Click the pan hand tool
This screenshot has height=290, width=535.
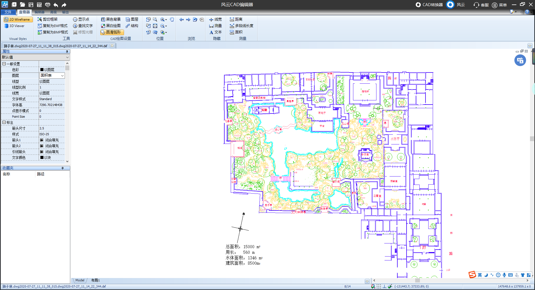coord(172,20)
